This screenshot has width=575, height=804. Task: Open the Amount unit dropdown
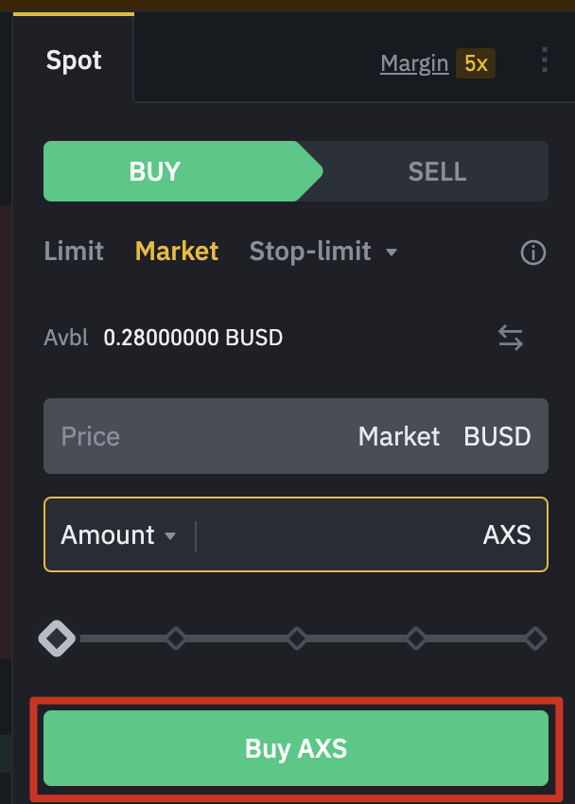point(118,535)
